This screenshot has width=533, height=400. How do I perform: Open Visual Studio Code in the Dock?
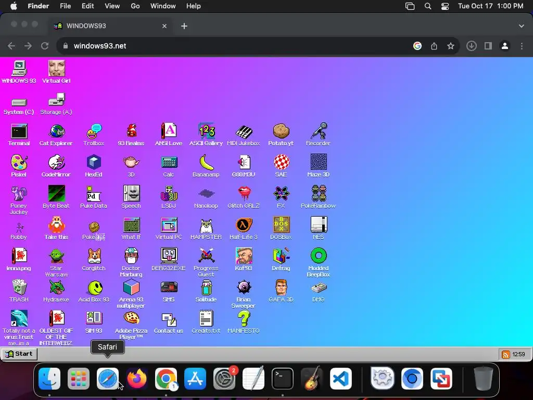tap(340, 379)
